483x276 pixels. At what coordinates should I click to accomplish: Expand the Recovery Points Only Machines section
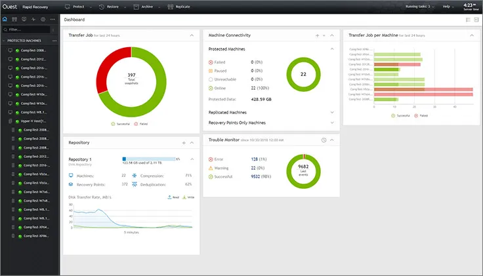click(x=269, y=123)
